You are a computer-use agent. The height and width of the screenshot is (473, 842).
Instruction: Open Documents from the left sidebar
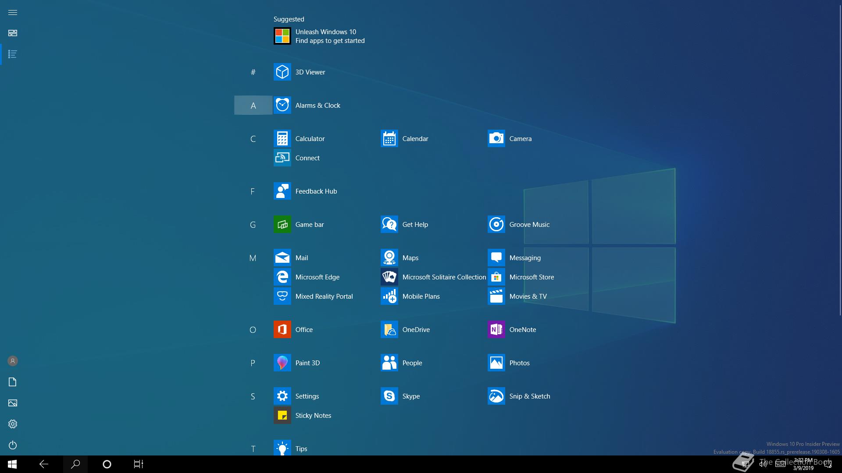[13, 382]
